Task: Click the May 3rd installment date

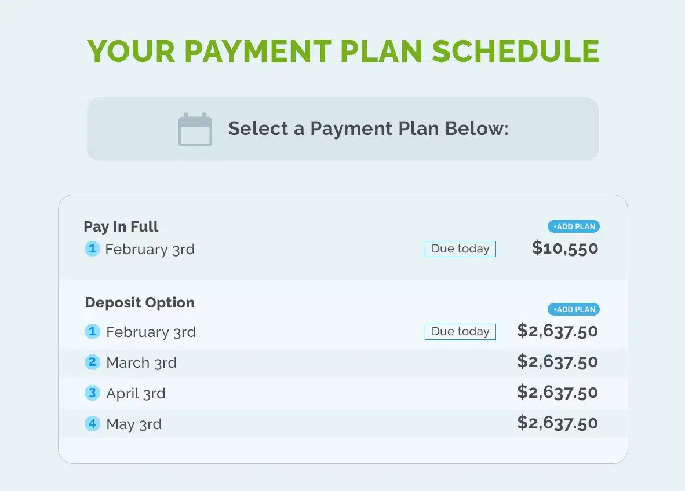Action: tap(134, 424)
